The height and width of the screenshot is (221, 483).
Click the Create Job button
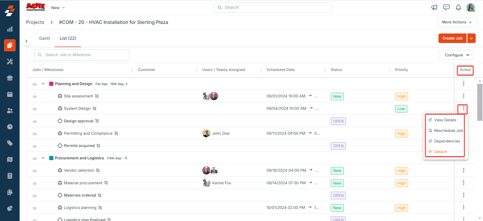(x=452, y=38)
